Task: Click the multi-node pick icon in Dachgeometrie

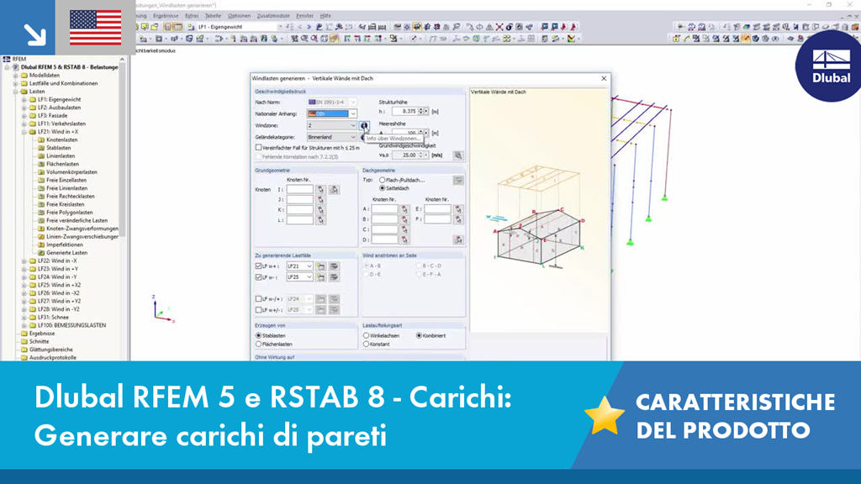Action: point(458,239)
